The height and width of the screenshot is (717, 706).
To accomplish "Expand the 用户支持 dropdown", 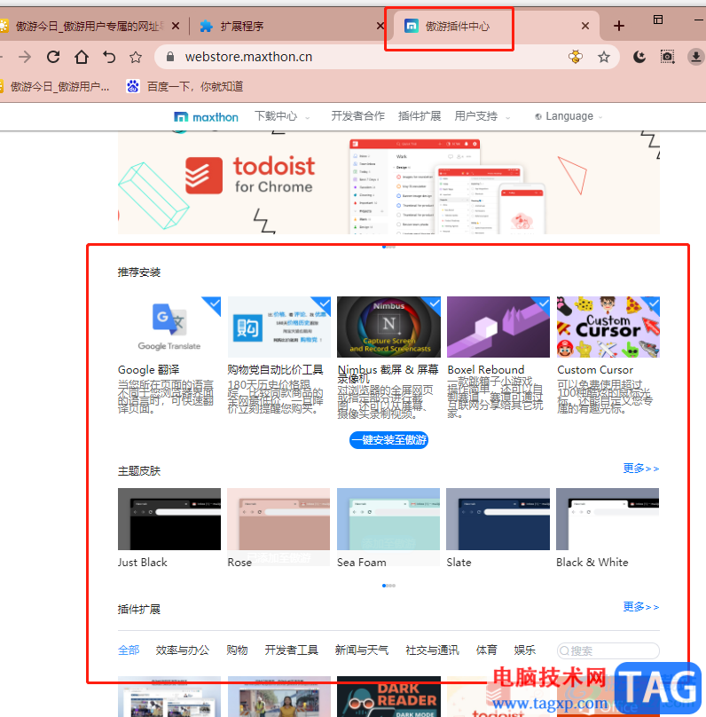I will 482,116.
